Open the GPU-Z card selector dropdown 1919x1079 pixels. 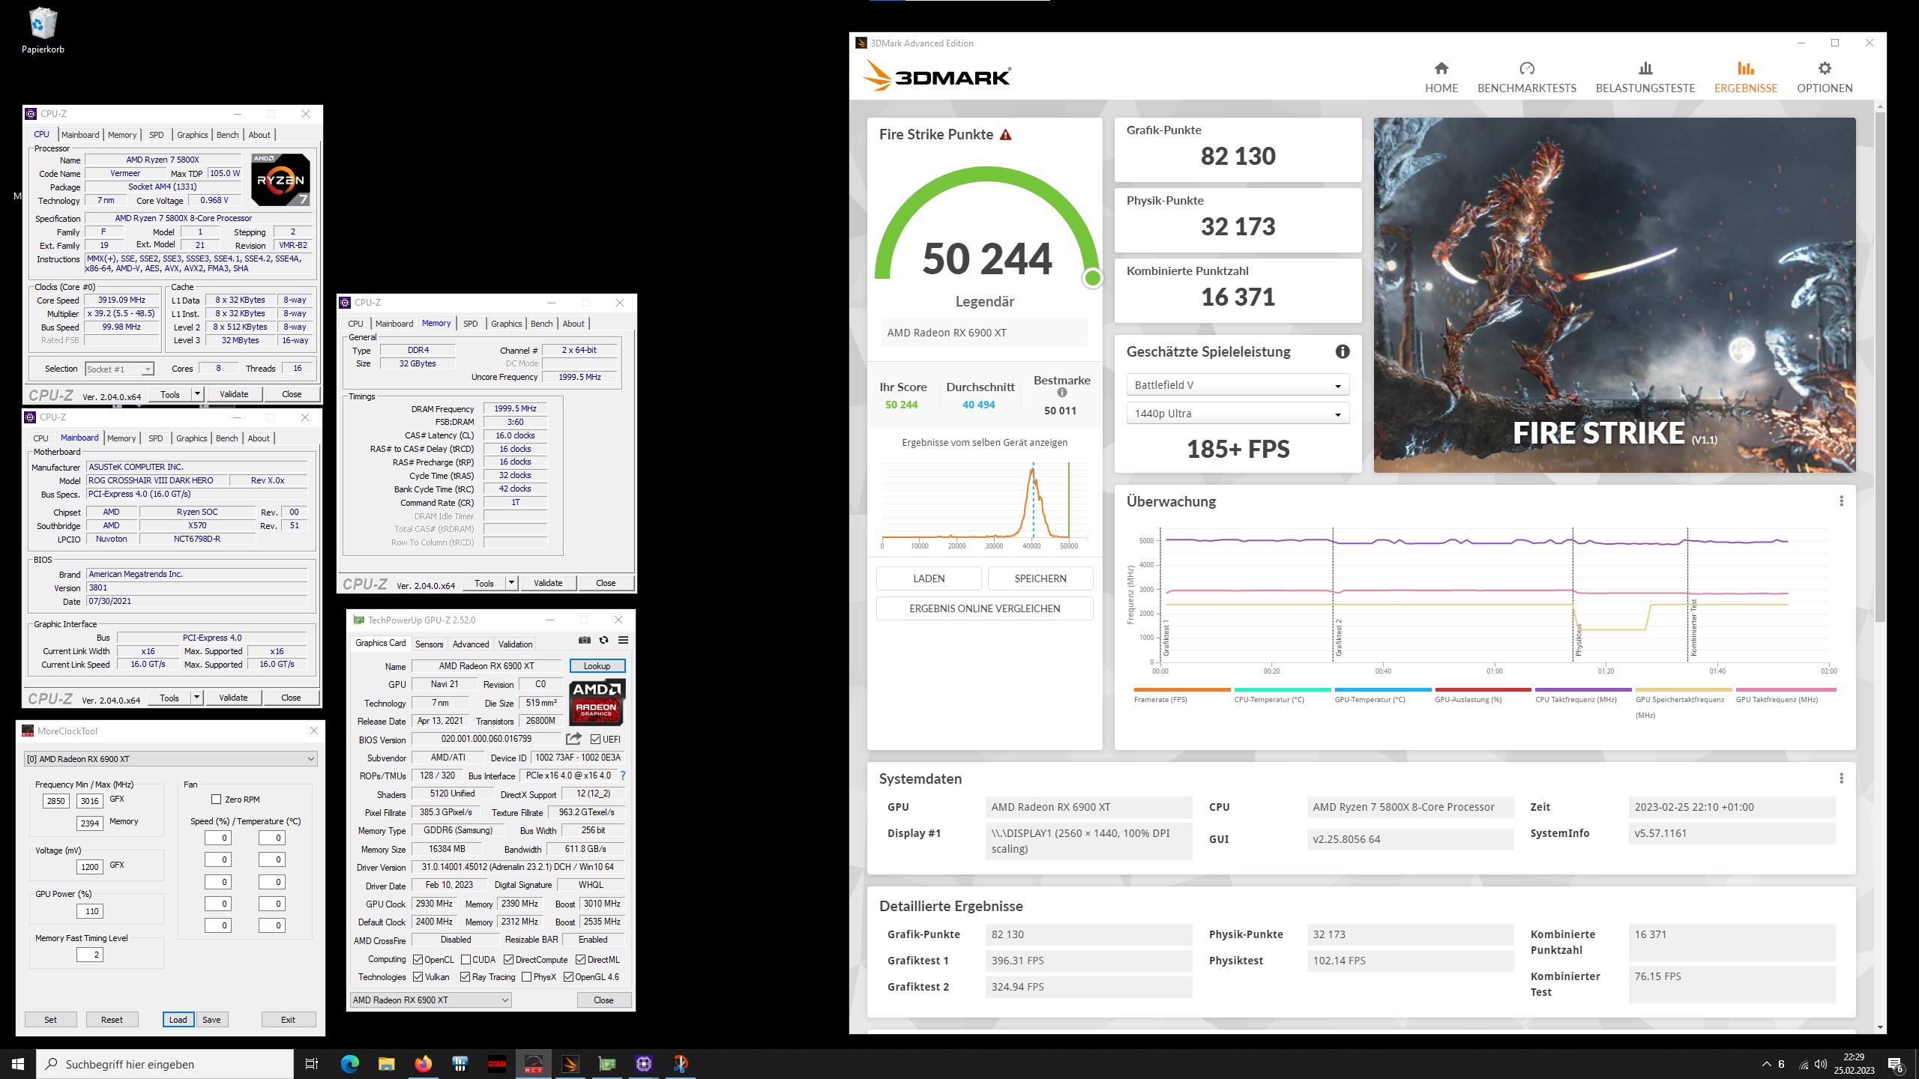coord(431,1000)
